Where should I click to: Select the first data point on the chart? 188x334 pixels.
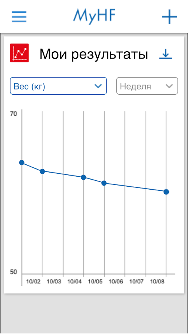click(22, 163)
